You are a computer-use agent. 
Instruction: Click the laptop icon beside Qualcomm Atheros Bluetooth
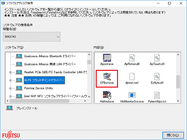click(19, 56)
